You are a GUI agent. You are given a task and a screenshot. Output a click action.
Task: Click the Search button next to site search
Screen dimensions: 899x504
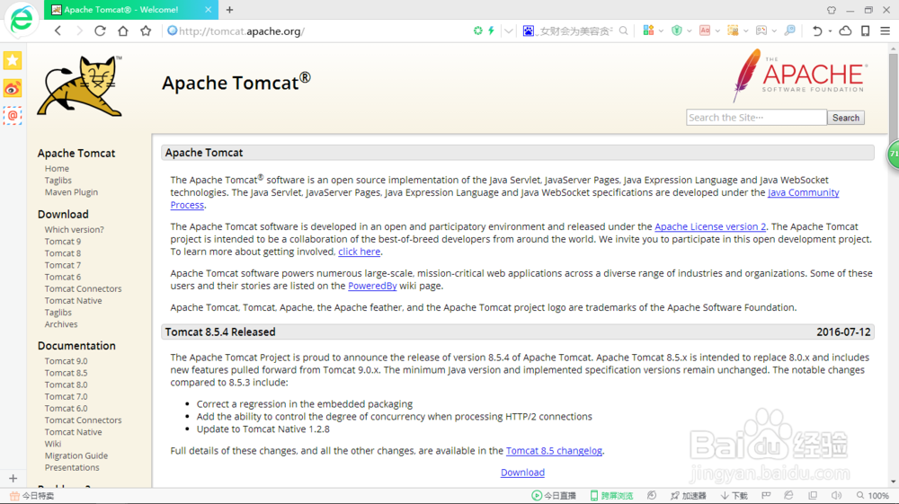pyautogui.click(x=846, y=118)
